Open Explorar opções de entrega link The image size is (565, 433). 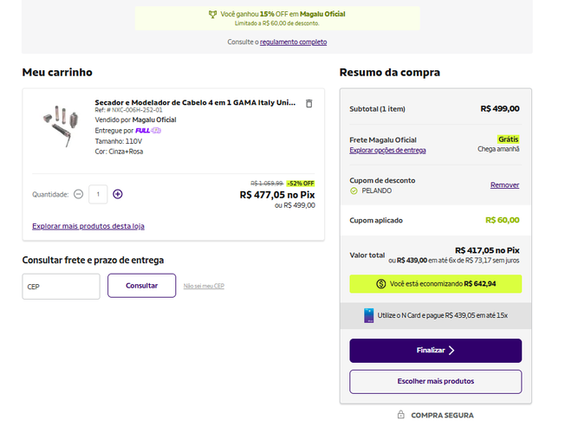coord(387,150)
